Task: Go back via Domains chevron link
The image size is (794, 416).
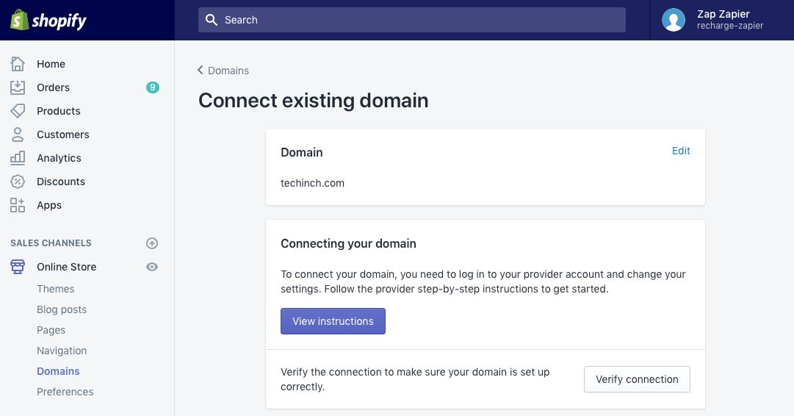Action: tap(223, 71)
